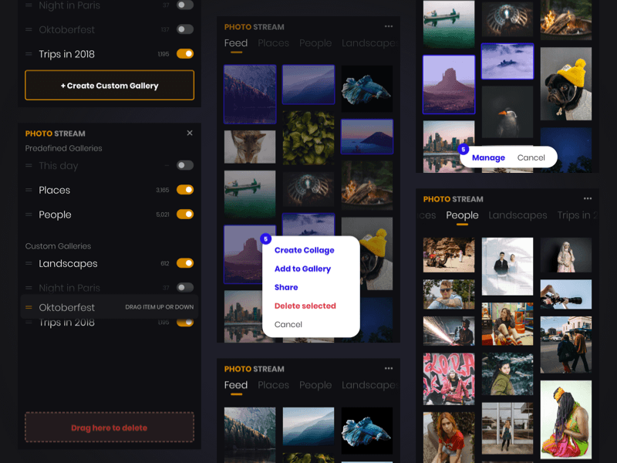Select the People tab in the lower Feed panel
Viewport: 617px width, 463px height.
[315, 385]
